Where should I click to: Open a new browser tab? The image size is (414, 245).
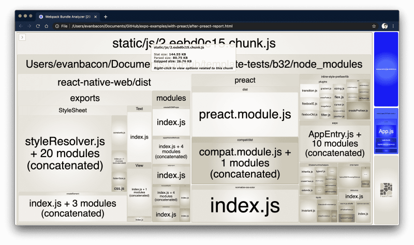click(106, 17)
